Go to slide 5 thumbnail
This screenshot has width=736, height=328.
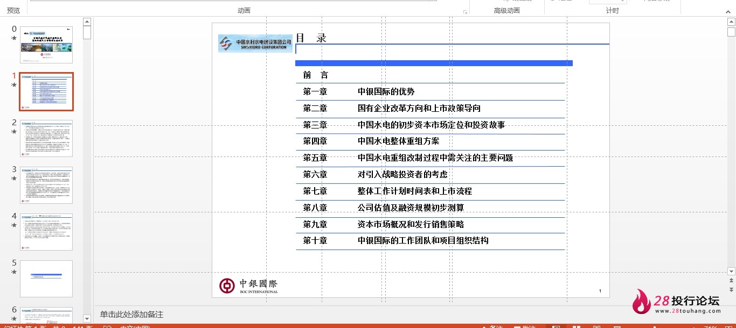tap(46, 279)
